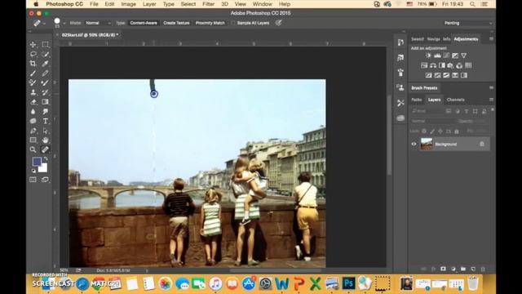This screenshot has height=294, width=522.
Task: Click the foreground color swatch
Action: click(x=36, y=162)
